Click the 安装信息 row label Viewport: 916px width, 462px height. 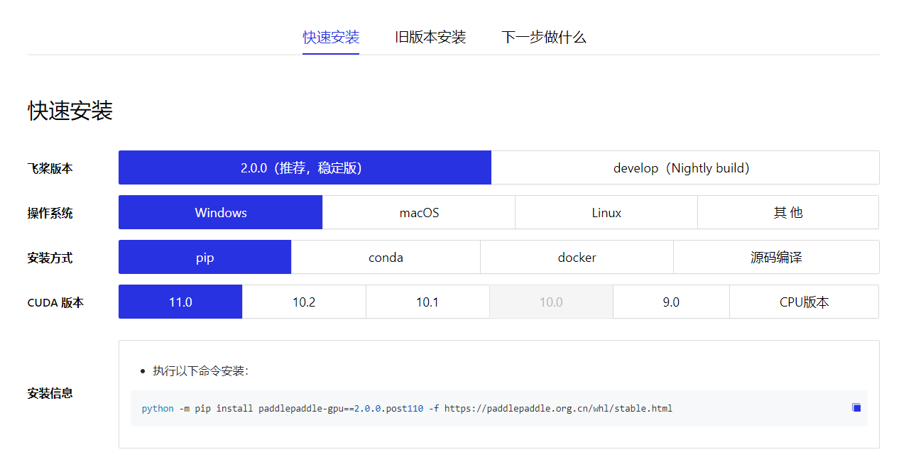pos(50,393)
